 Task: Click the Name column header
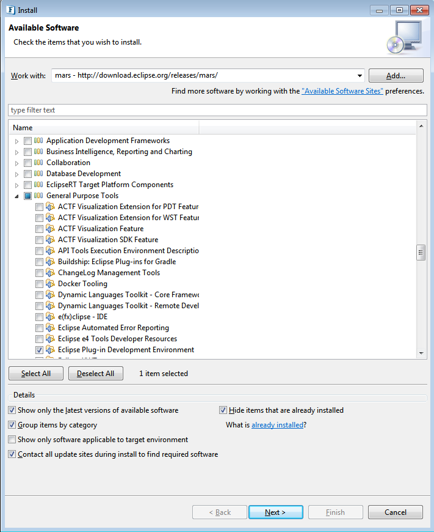103,128
